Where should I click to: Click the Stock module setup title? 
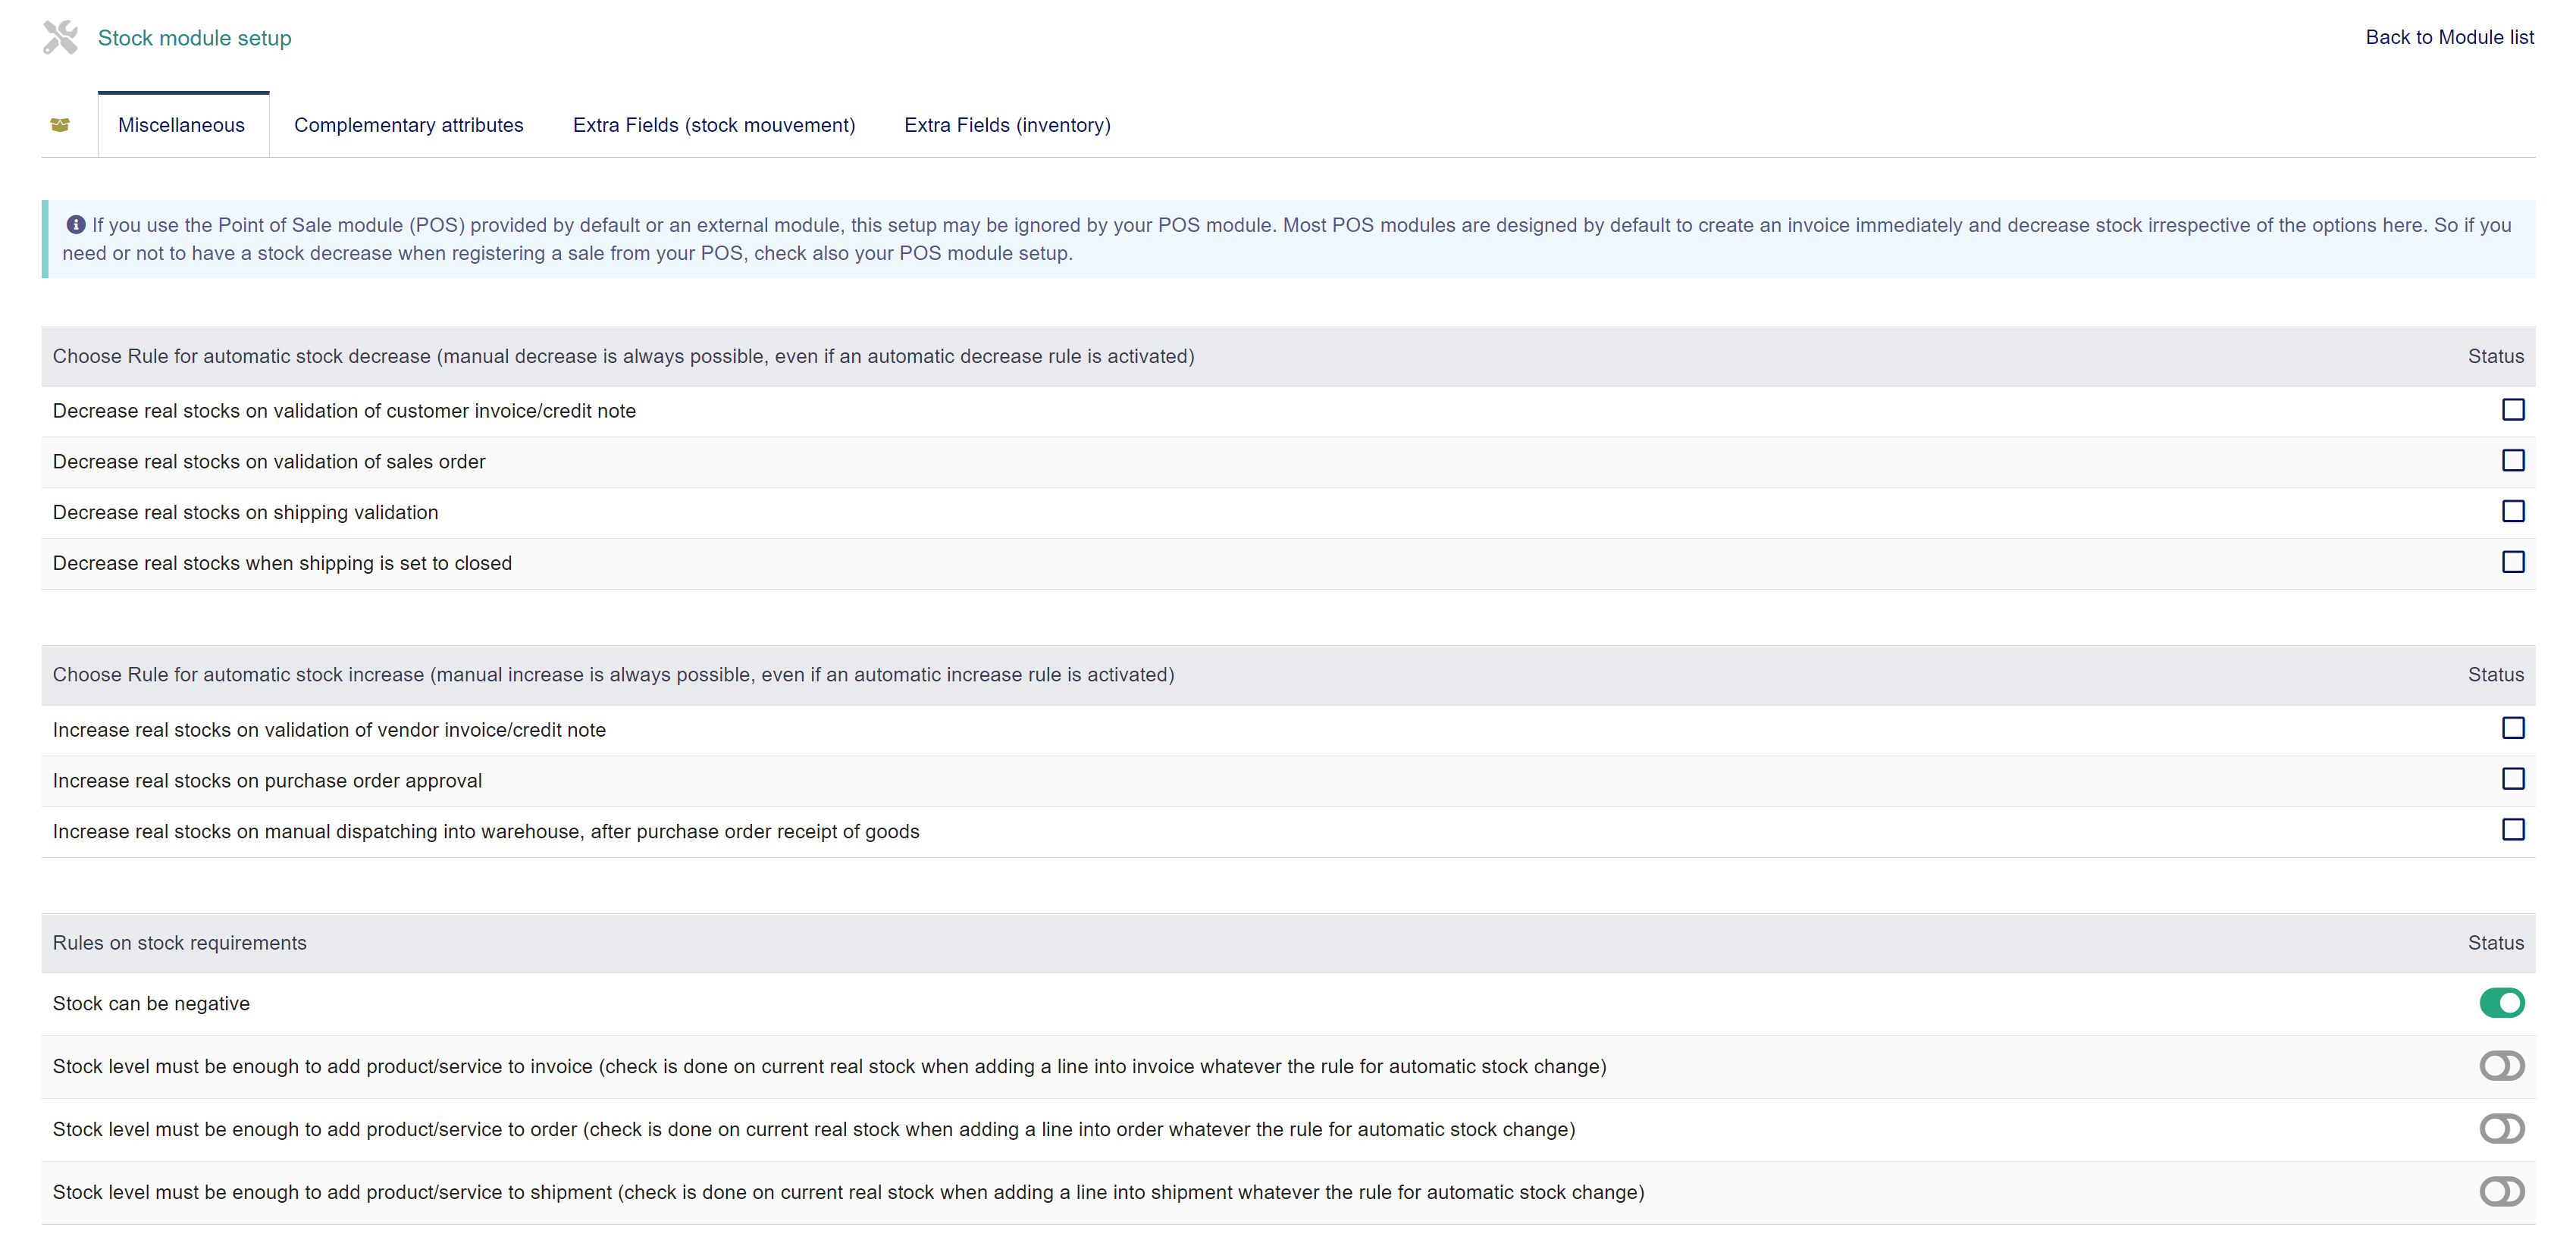point(194,38)
